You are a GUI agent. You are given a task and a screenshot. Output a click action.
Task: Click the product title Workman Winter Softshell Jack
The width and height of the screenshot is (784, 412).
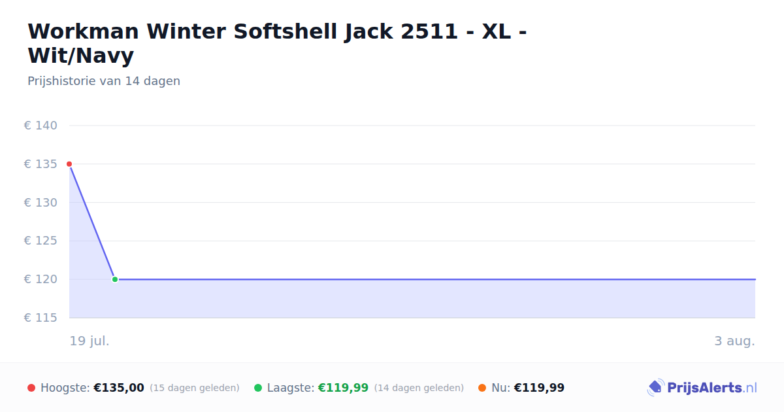tap(278, 43)
